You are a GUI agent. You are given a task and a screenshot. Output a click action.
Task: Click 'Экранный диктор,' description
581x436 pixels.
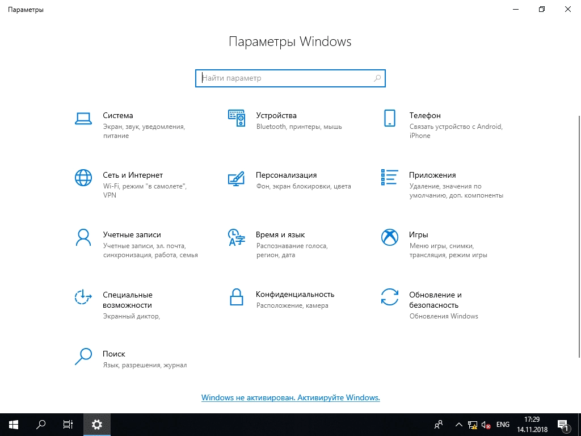click(x=132, y=316)
